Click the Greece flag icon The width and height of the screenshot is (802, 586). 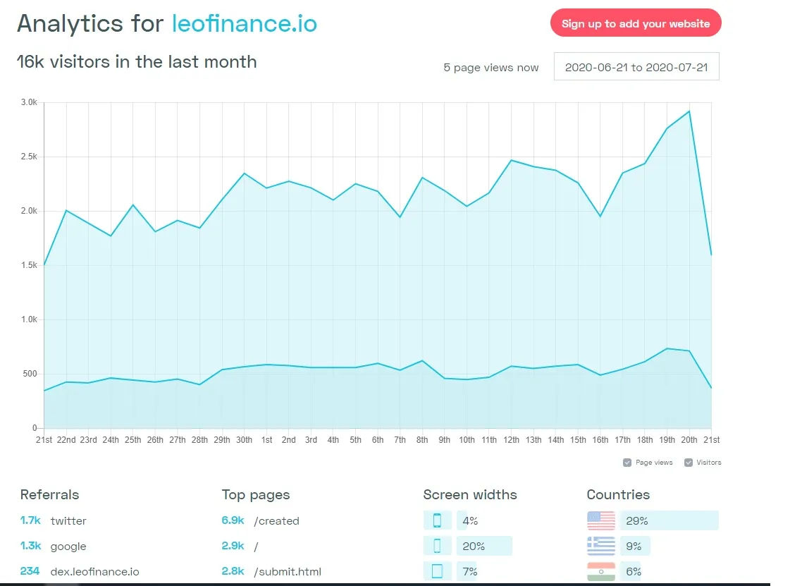point(601,546)
